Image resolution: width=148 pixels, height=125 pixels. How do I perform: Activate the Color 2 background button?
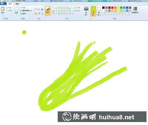99,11
